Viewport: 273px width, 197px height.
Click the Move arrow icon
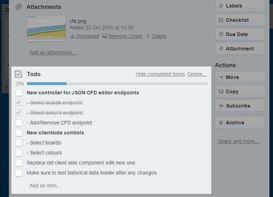click(221, 77)
